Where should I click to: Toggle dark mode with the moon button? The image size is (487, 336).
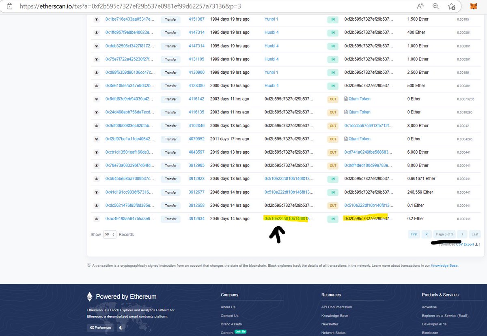pyautogui.click(x=121, y=327)
